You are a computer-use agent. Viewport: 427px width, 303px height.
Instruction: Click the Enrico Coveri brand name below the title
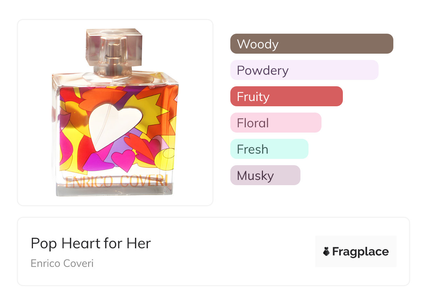click(62, 263)
